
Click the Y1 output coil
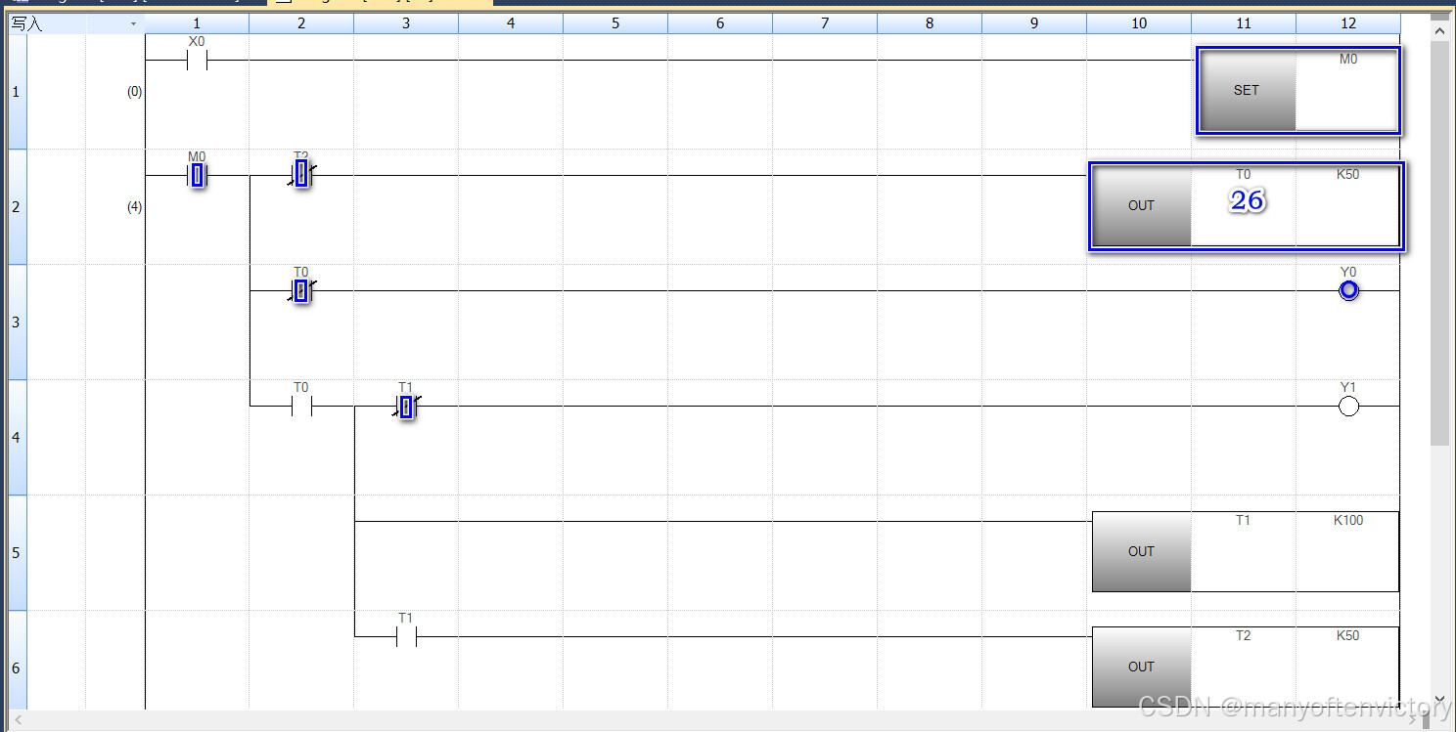tap(1348, 407)
